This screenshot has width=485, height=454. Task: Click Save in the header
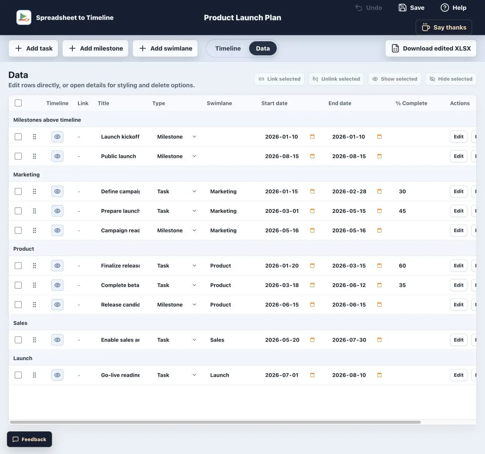411,8
